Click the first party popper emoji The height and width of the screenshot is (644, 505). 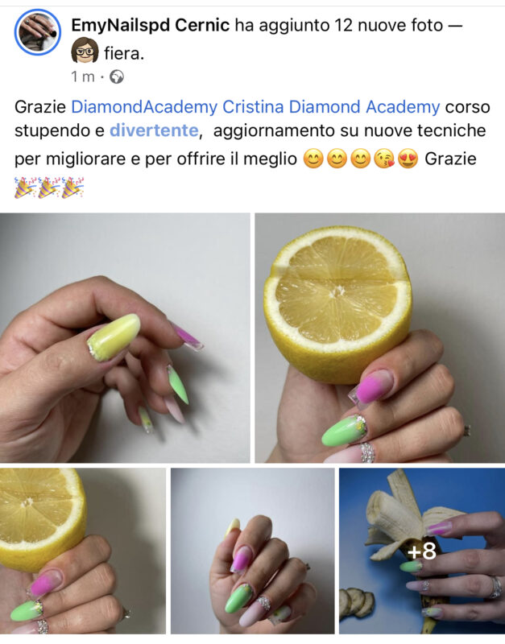point(25,188)
